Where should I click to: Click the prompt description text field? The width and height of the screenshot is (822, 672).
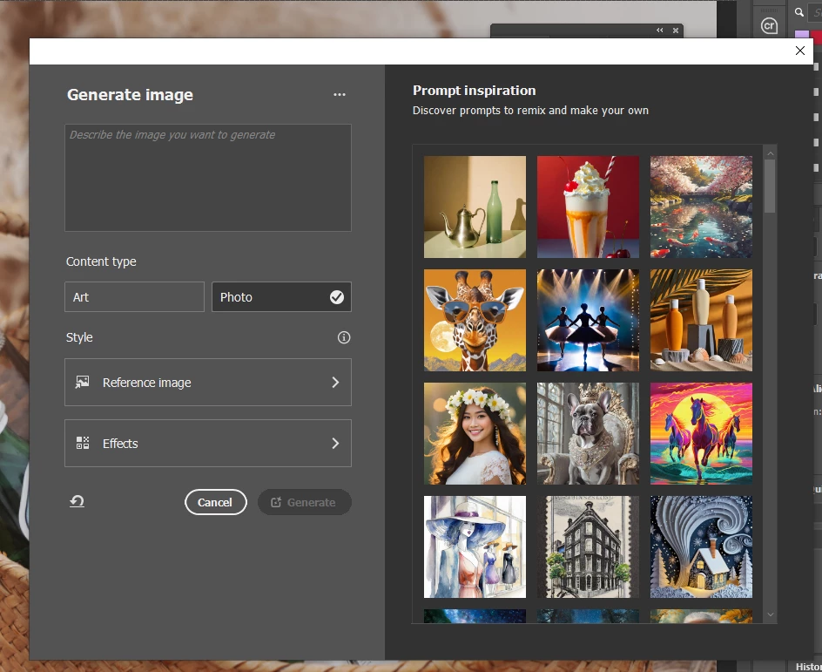click(207, 177)
